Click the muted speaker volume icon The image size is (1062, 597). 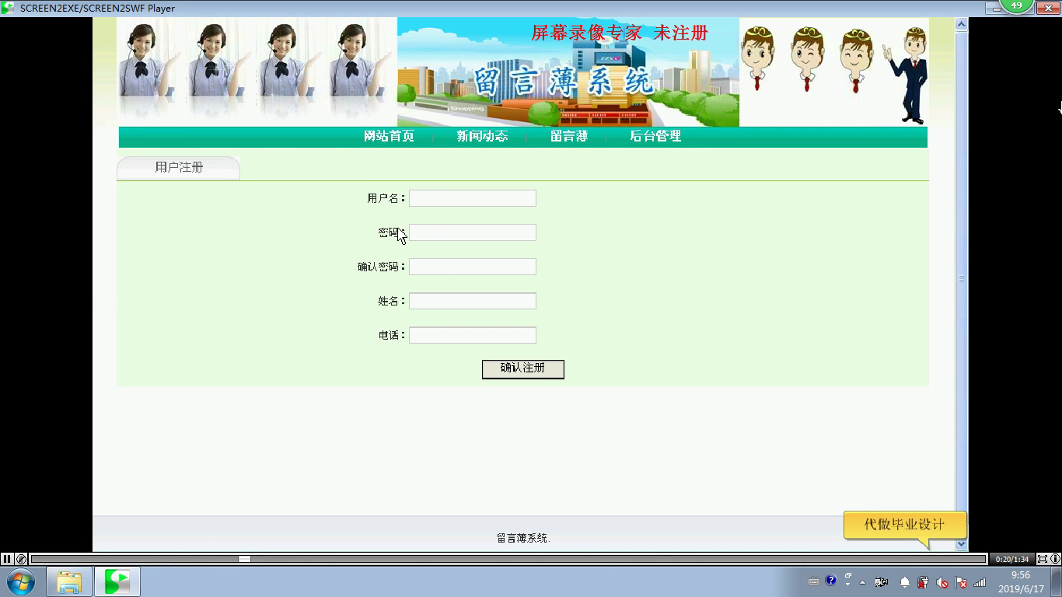942,581
